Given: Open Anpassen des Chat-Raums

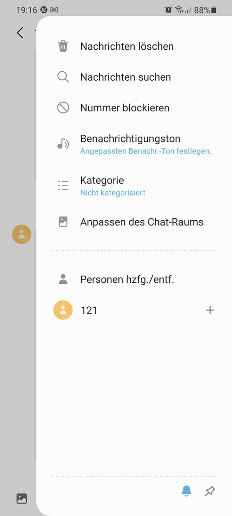Looking at the screenshot, I should coord(133,222).
